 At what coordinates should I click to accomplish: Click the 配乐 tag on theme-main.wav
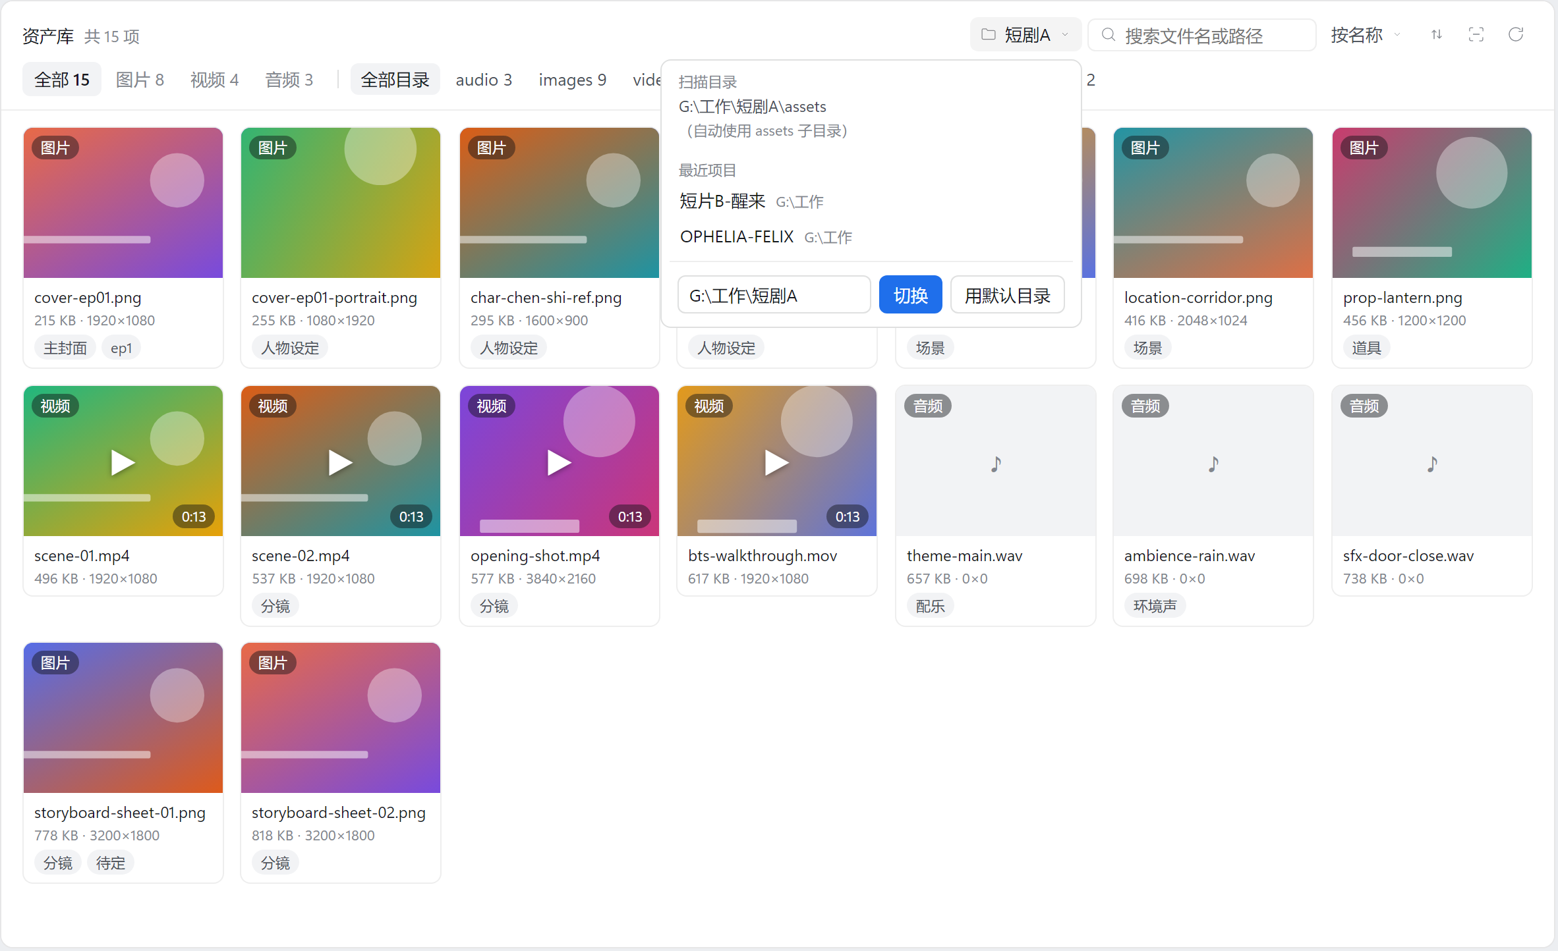[x=930, y=606]
